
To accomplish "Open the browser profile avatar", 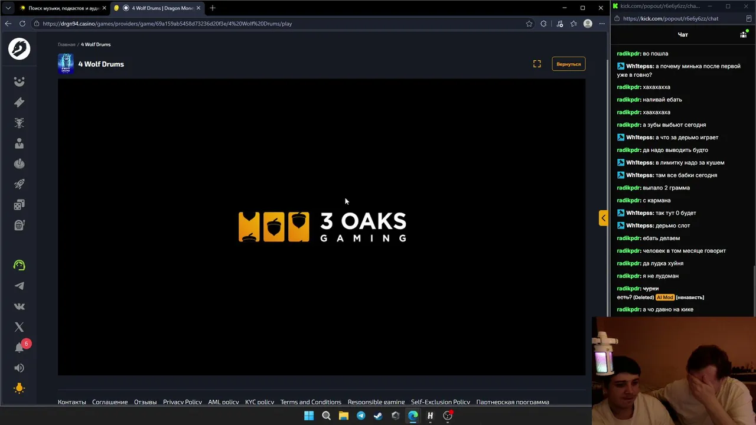I will pyautogui.click(x=588, y=24).
